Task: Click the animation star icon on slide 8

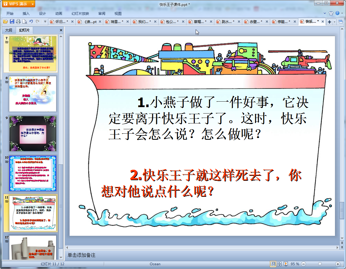Action: coord(7,82)
